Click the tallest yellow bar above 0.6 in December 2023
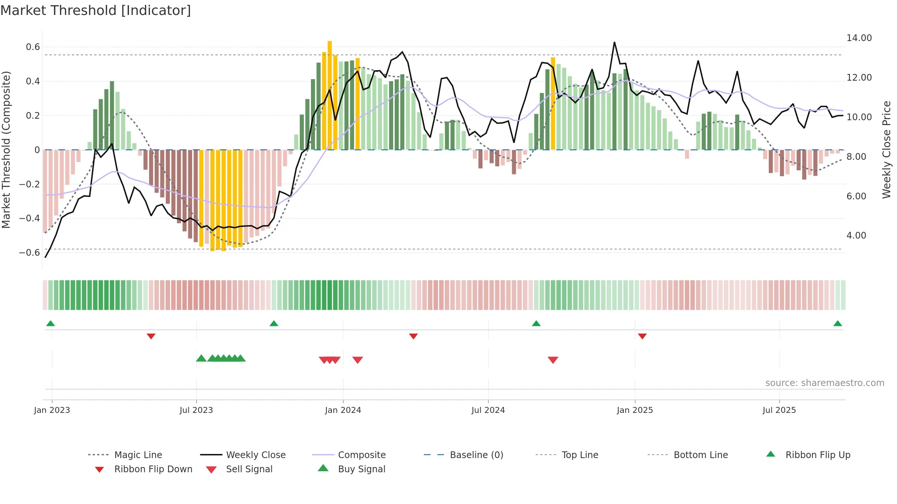This screenshot has height=504, width=897. click(x=330, y=95)
